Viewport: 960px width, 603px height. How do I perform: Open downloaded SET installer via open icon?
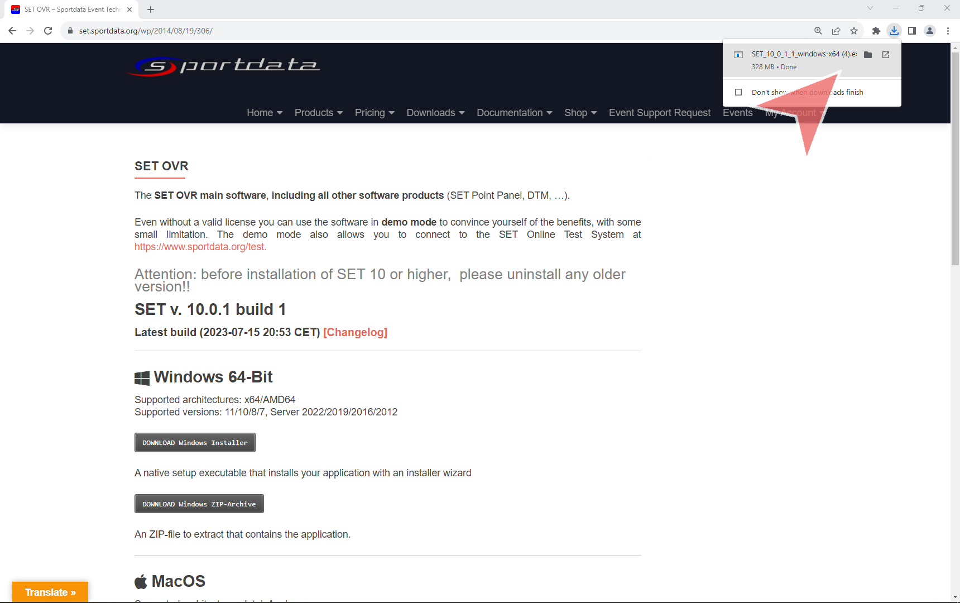886,55
